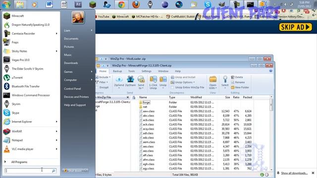Open Devices and Printers

tap(76, 97)
